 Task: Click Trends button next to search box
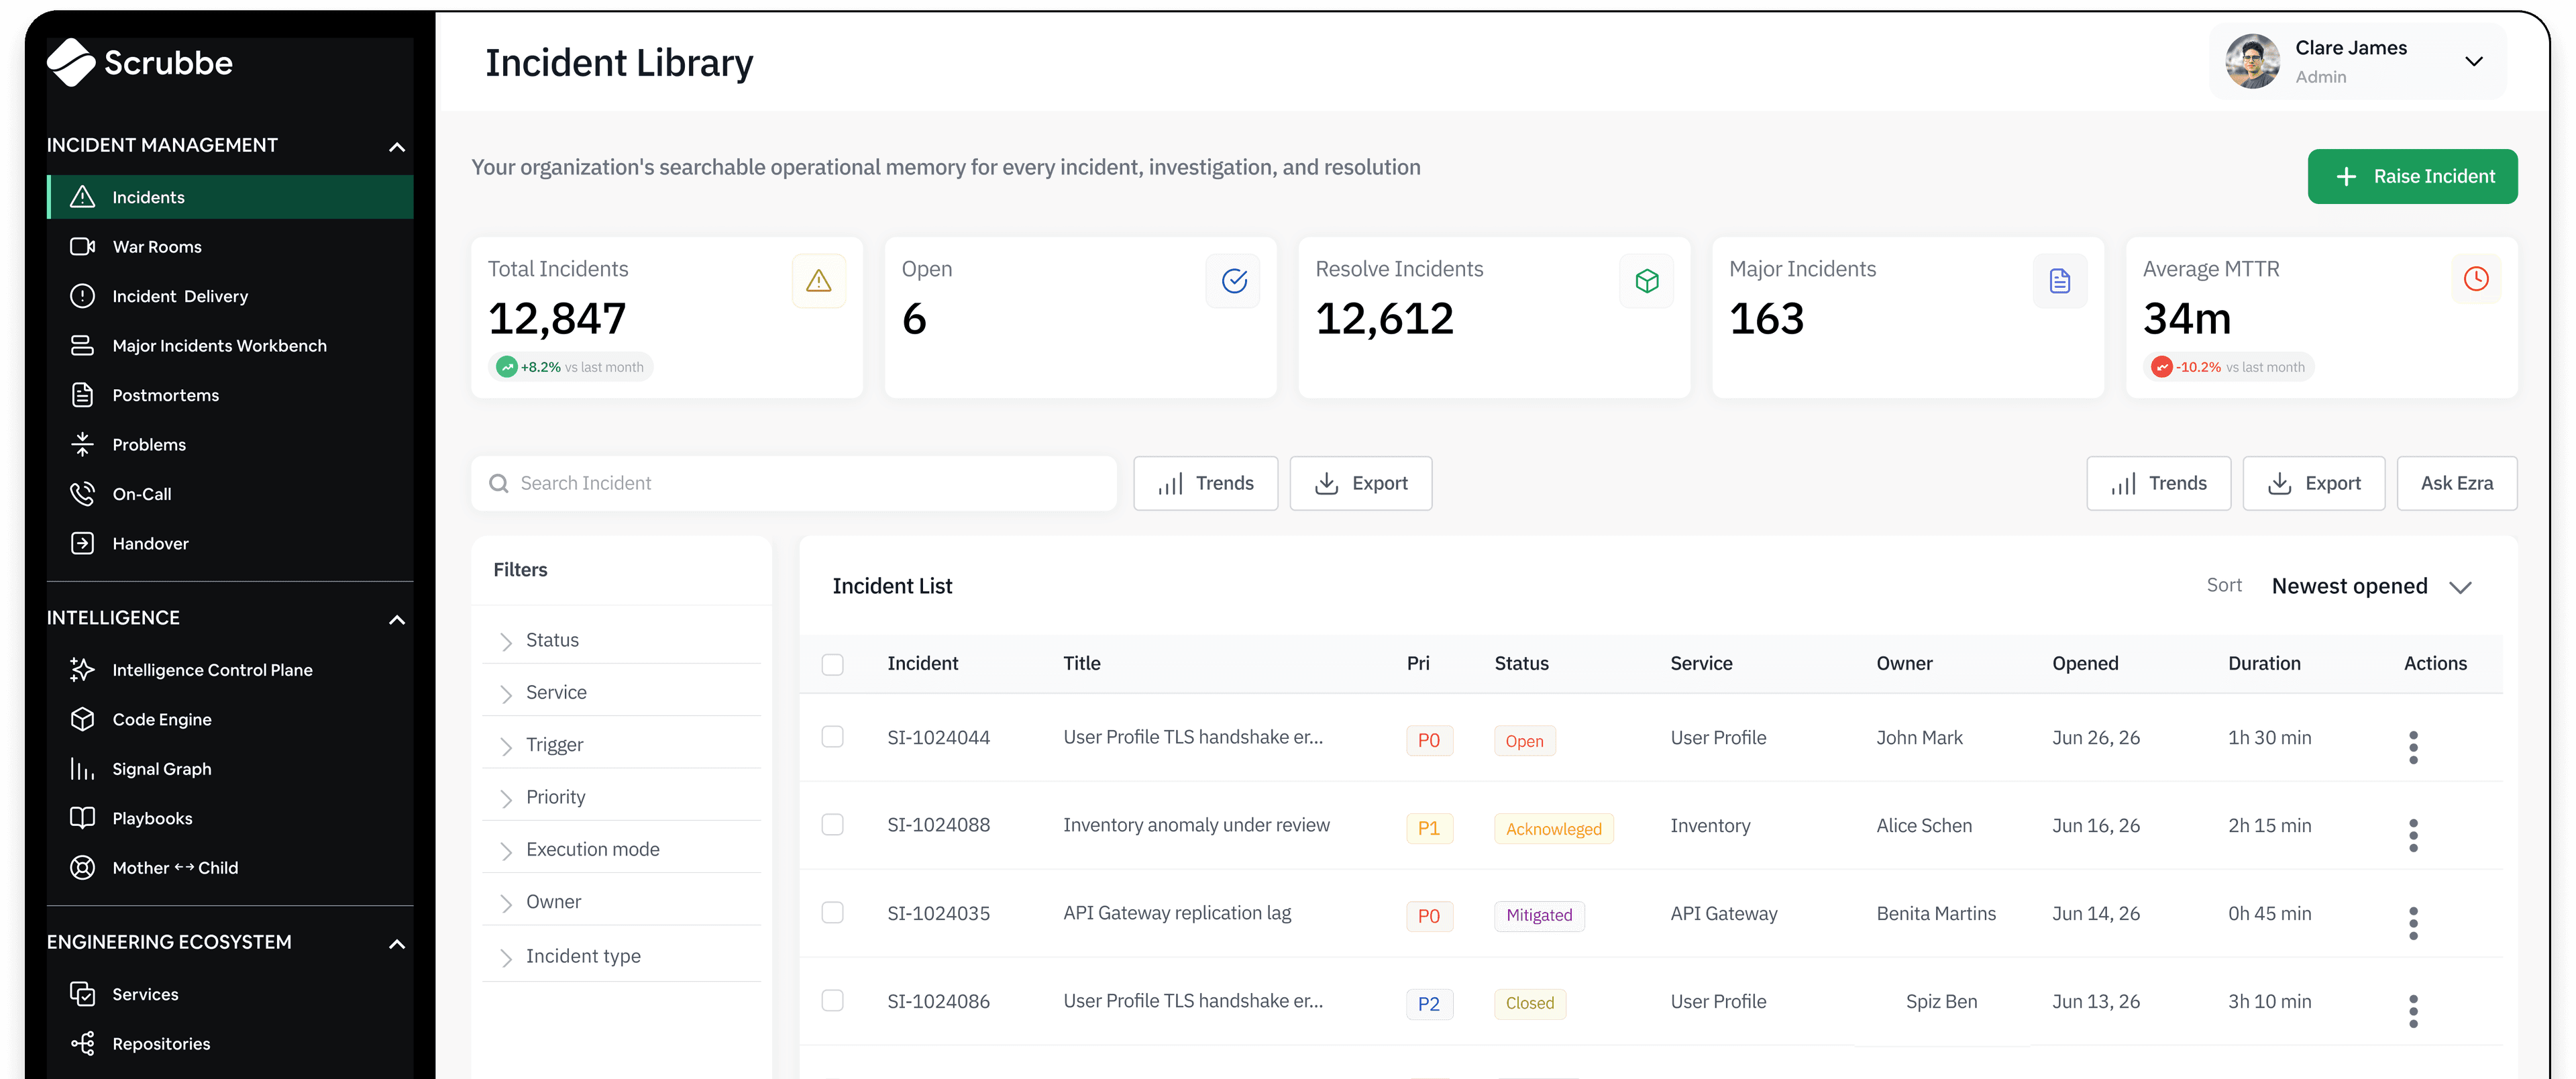1205,483
